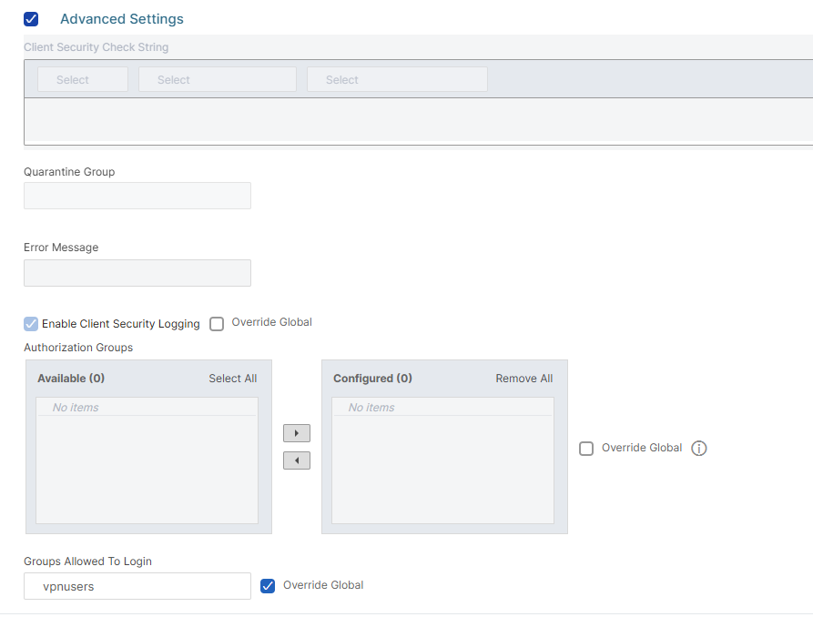Image resolution: width=813 pixels, height=617 pixels.
Task: Click the Groups Allowed To Login field
Action: click(137, 586)
